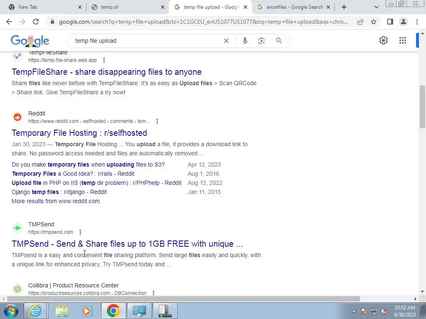
Task: Open the site security lock icon
Action: click(x=53, y=22)
